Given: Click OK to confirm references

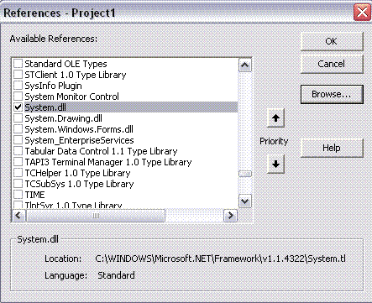Looking at the screenshot, I should [332, 41].
